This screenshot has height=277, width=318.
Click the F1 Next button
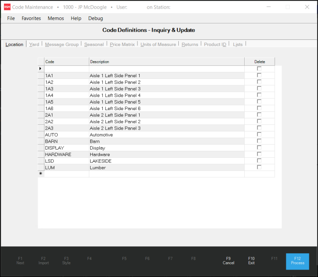click(20, 261)
